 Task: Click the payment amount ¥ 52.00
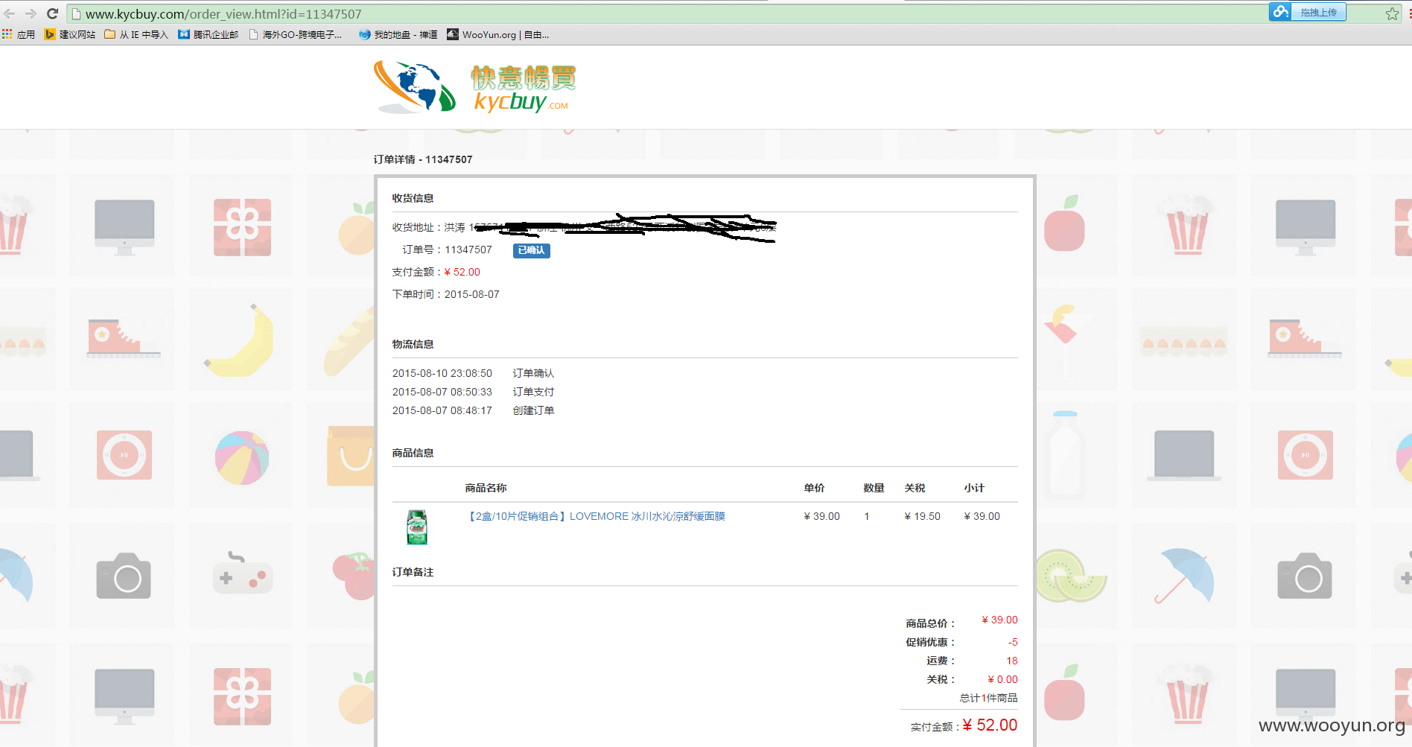click(462, 272)
